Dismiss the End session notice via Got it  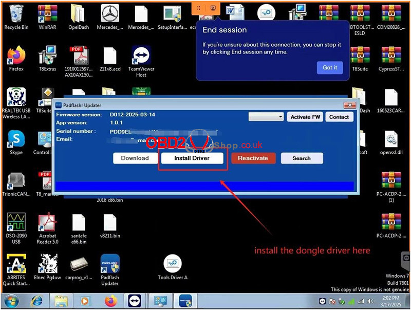tap(329, 67)
